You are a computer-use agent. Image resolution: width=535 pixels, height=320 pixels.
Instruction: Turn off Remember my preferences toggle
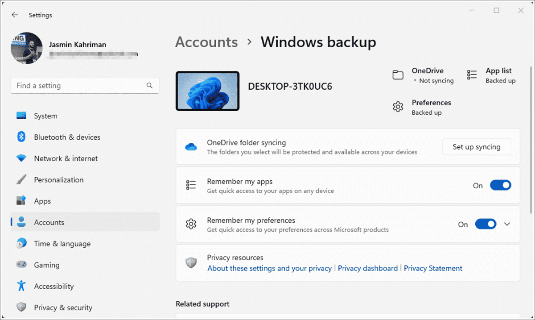click(x=486, y=224)
